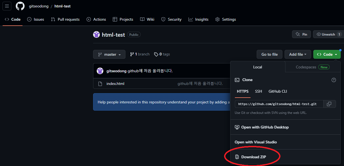Choose Open with GitHub Desktop
This screenshot has height=166, width=344.
285,127
